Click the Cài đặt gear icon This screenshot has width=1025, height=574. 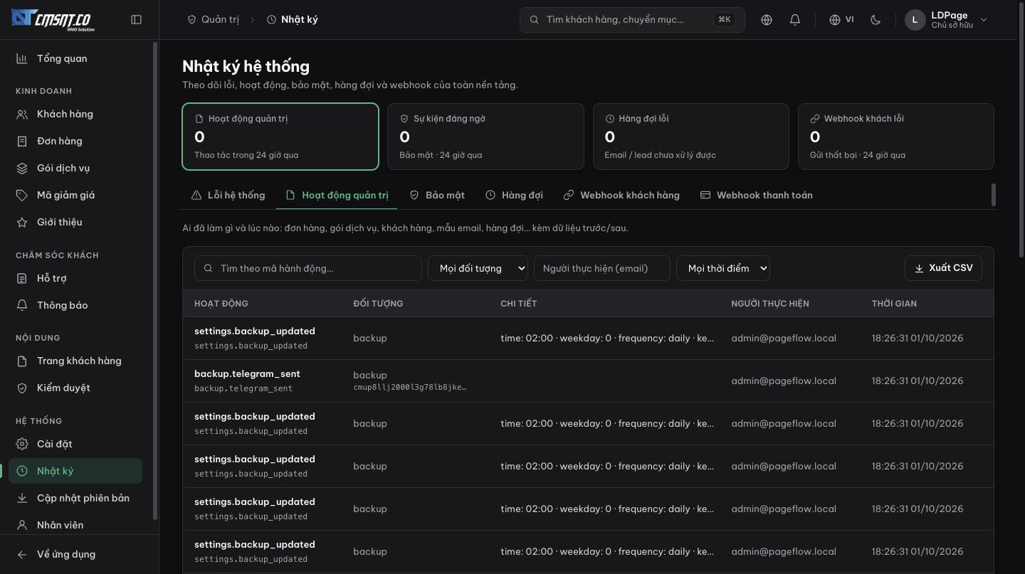22,444
